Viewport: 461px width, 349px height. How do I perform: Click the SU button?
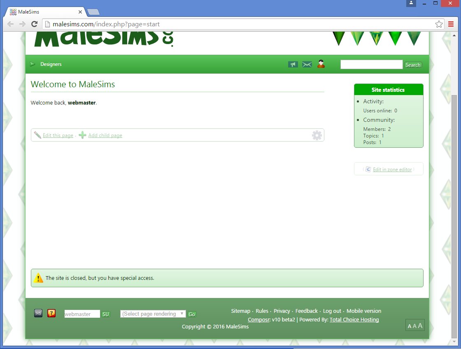pos(106,314)
